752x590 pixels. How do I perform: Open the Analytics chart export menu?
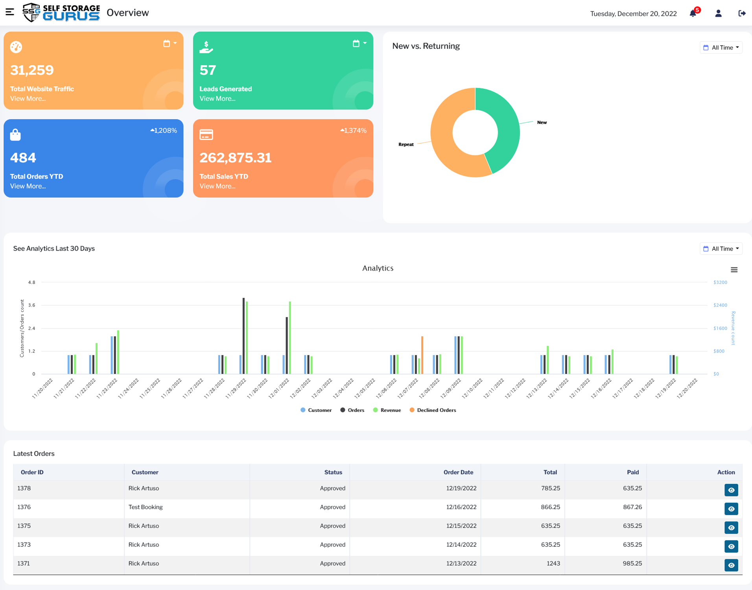(735, 270)
